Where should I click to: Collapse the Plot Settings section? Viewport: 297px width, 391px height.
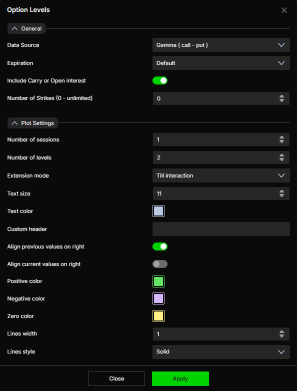coord(32,123)
